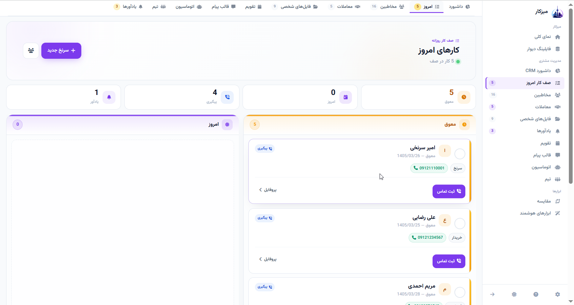Open the تیم top tab
This screenshot has width=574, height=305.
pyautogui.click(x=159, y=6)
